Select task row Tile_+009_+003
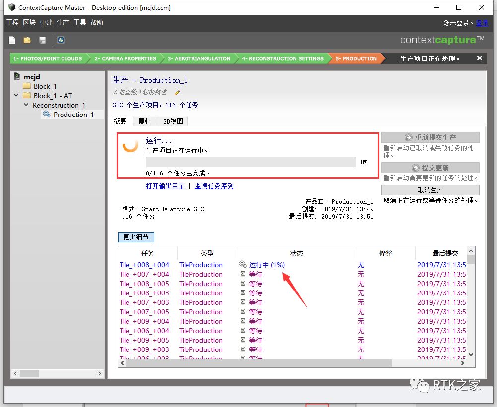 coord(293,349)
